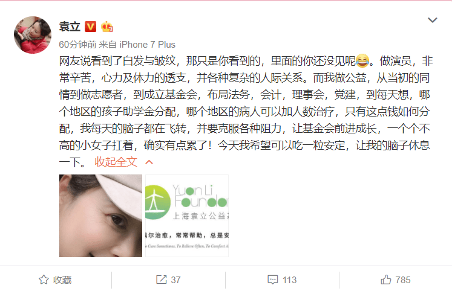Click the repost share icon
Screen dimensions: 452x291
162,280
